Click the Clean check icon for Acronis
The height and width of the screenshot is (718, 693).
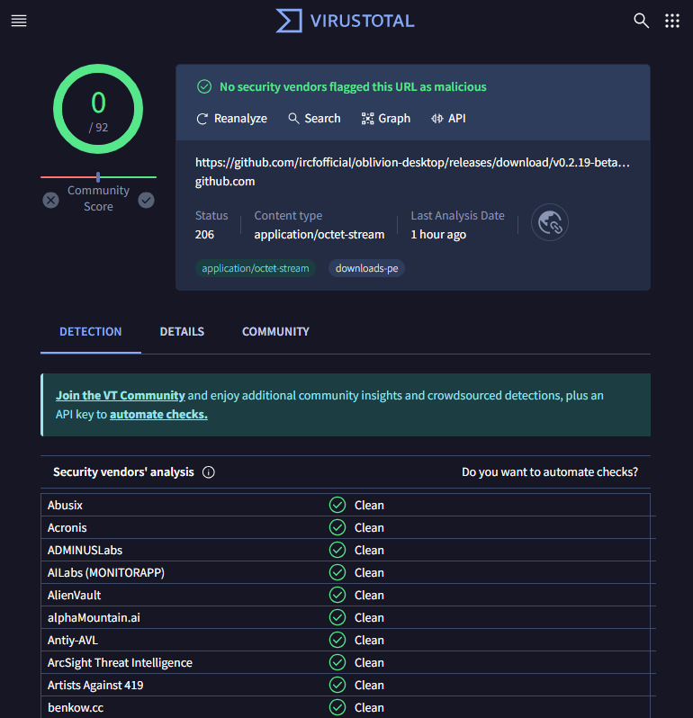tap(337, 527)
